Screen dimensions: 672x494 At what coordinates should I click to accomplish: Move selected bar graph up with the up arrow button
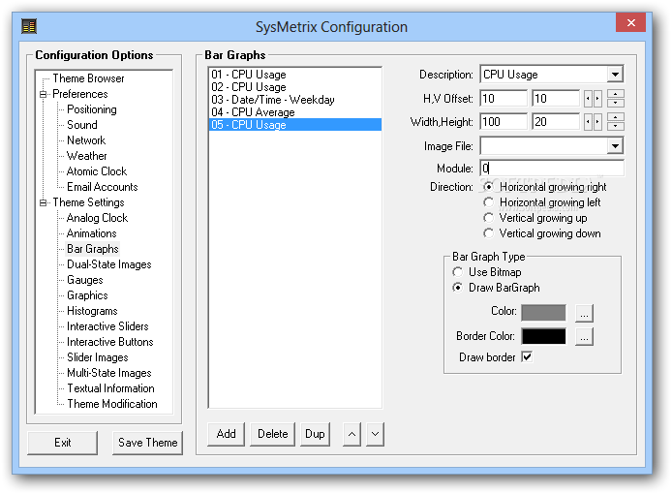pos(351,434)
